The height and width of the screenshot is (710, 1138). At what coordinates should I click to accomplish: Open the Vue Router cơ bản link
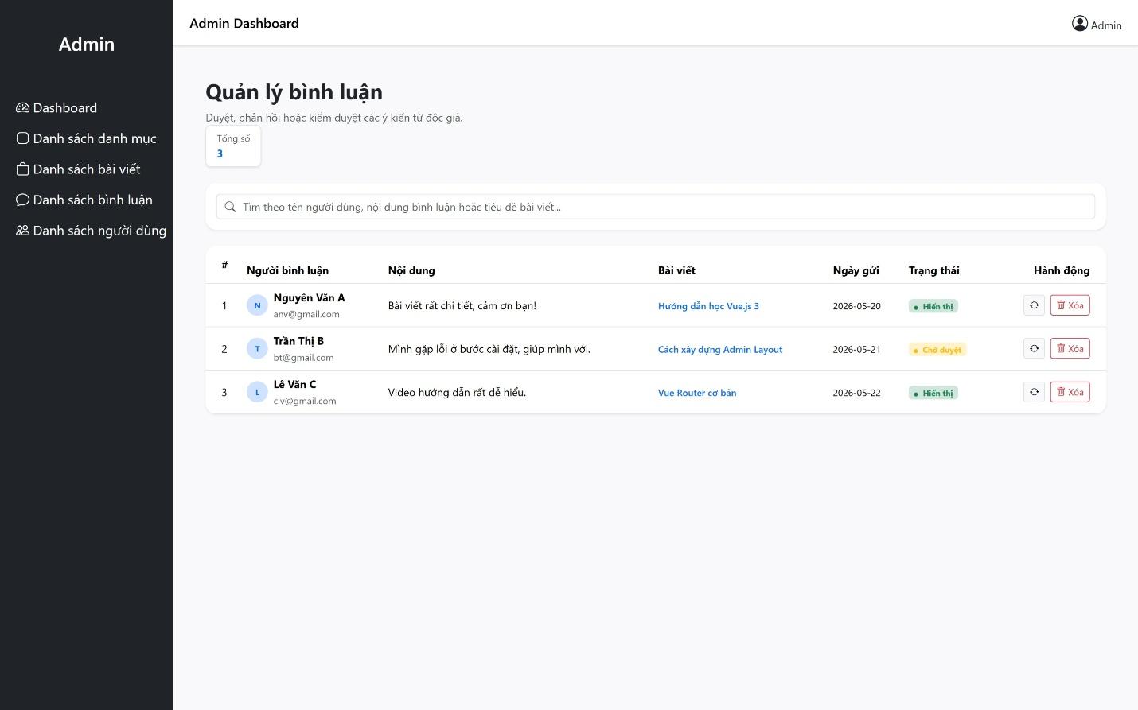[x=697, y=393]
